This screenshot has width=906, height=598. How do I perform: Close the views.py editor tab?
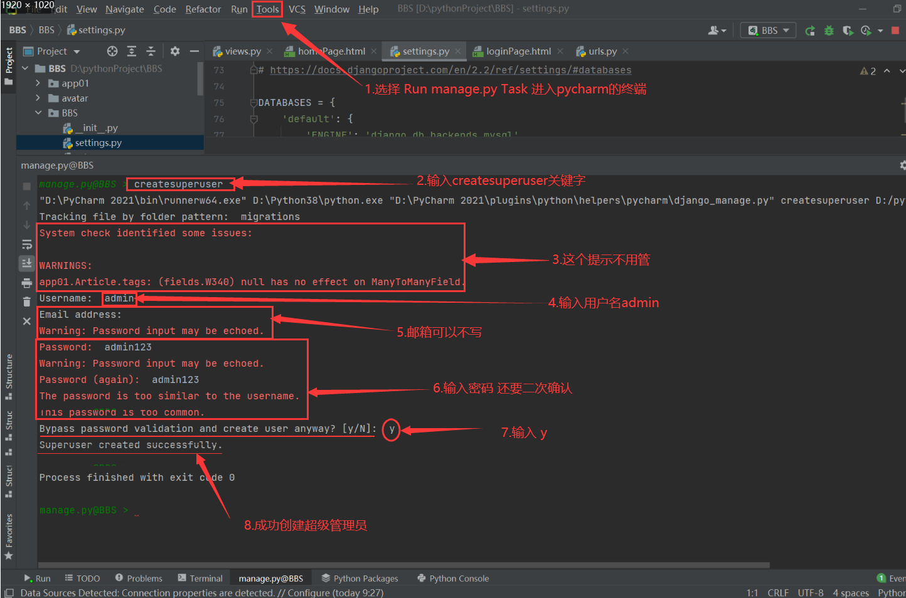pyautogui.click(x=270, y=51)
